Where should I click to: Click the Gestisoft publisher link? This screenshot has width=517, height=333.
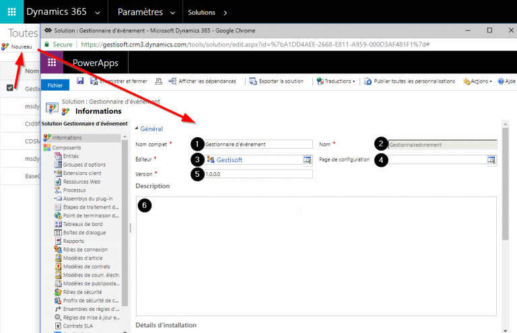229,159
